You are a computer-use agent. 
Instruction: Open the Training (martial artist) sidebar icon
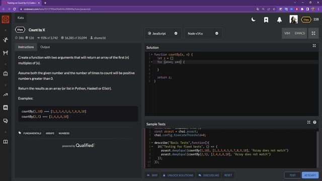[6, 40]
